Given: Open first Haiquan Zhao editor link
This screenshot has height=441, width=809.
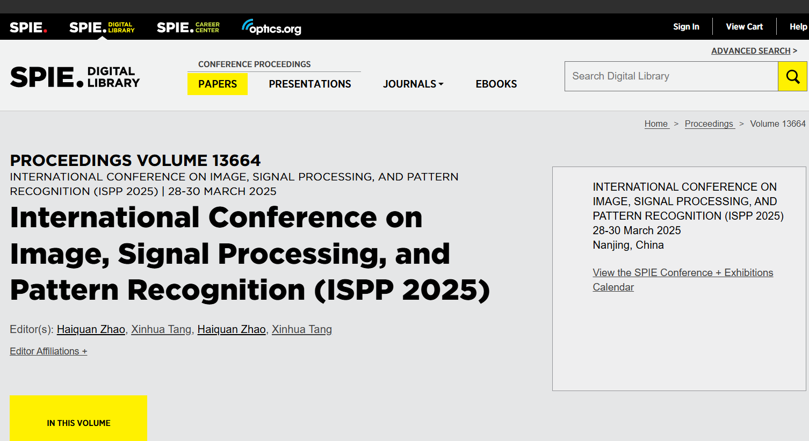Looking at the screenshot, I should 91,329.
